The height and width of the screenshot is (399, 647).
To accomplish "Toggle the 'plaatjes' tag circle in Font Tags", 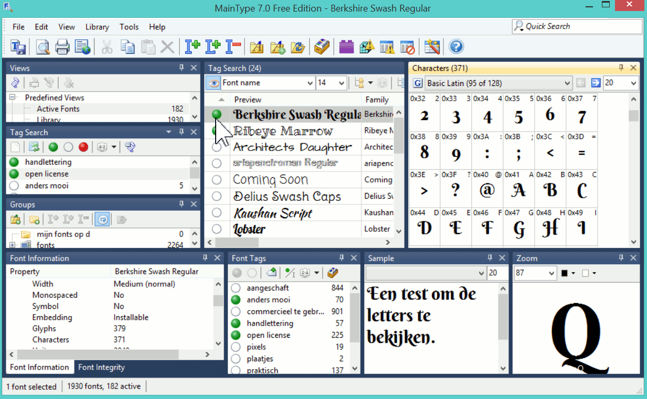I will (236, 359).
